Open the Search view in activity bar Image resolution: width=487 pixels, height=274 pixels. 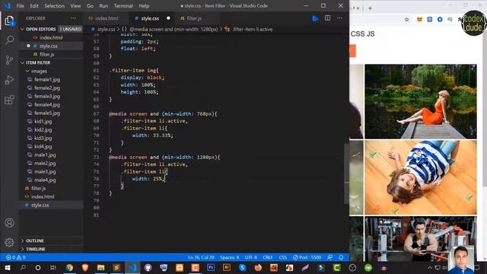click(9, 40)
